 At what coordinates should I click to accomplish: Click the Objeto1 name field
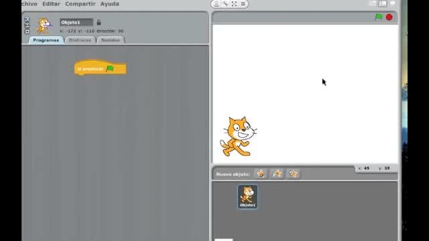76,22
